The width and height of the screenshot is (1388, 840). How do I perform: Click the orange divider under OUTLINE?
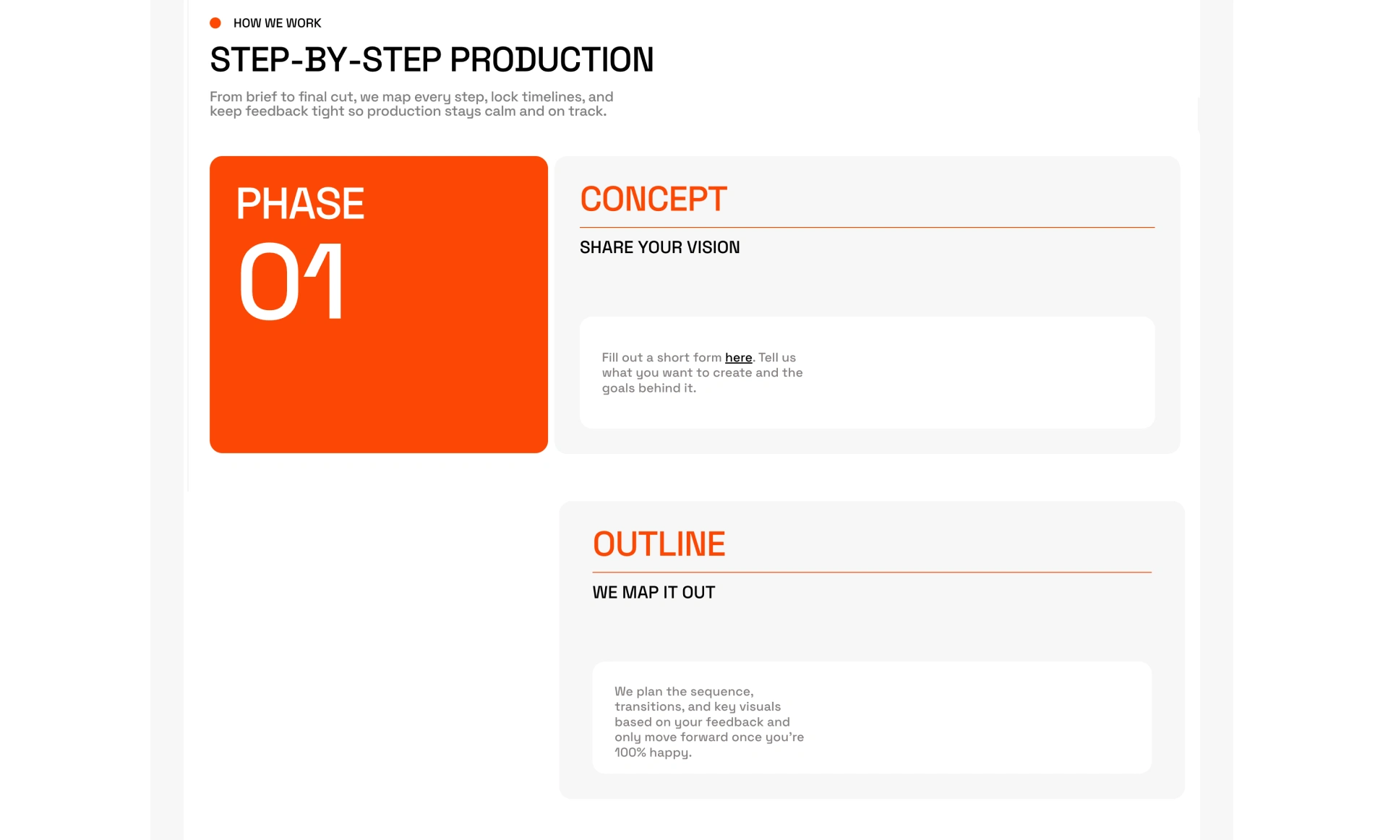(871, 573)
